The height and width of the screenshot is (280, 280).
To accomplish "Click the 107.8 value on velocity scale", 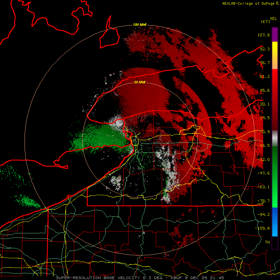I will pyautogui.click(x=264, y=35).
